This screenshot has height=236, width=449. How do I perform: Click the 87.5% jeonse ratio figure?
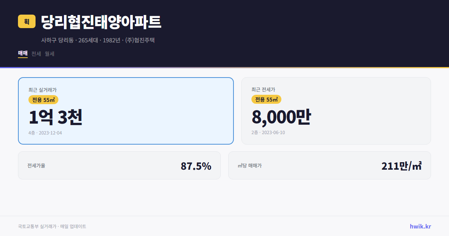click(196, 165)
